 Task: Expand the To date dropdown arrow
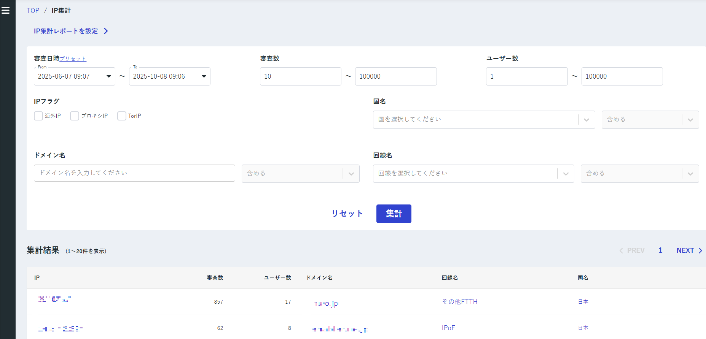tap(204, 76)
